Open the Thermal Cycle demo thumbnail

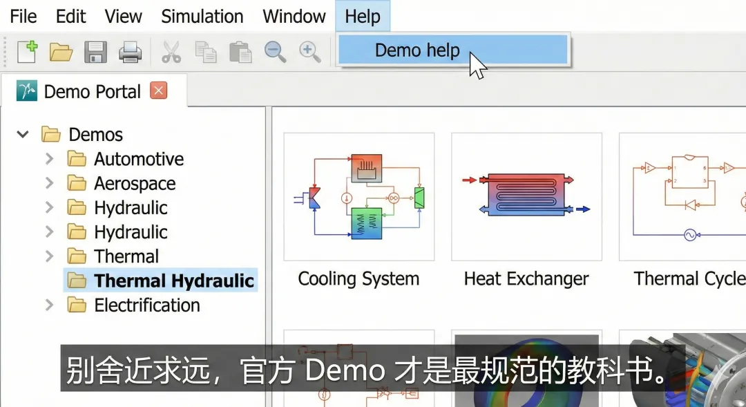click(x=682, y=197)
